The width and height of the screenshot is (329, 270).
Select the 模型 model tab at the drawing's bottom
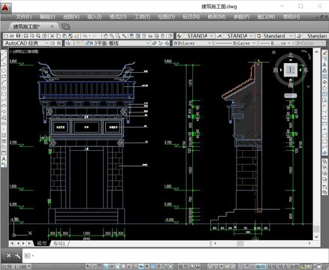(x=42, y=243)
